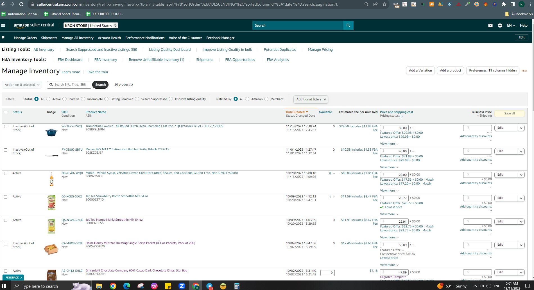The height and width of the screenshot is (290, 534).
Task: Select the Amazon Fulfilled By radio button
Action: point(247,99)
